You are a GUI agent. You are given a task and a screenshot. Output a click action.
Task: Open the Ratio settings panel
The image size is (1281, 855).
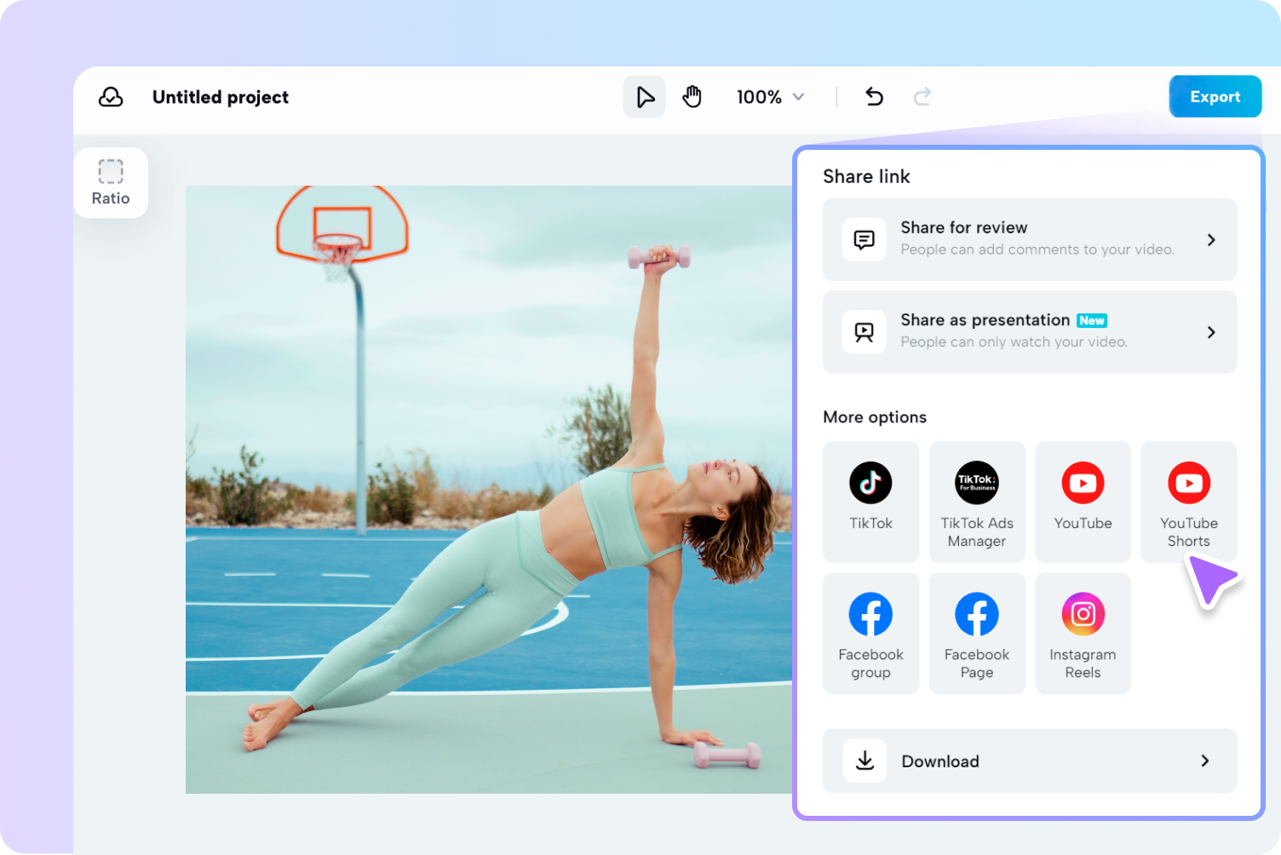point(111,182)
